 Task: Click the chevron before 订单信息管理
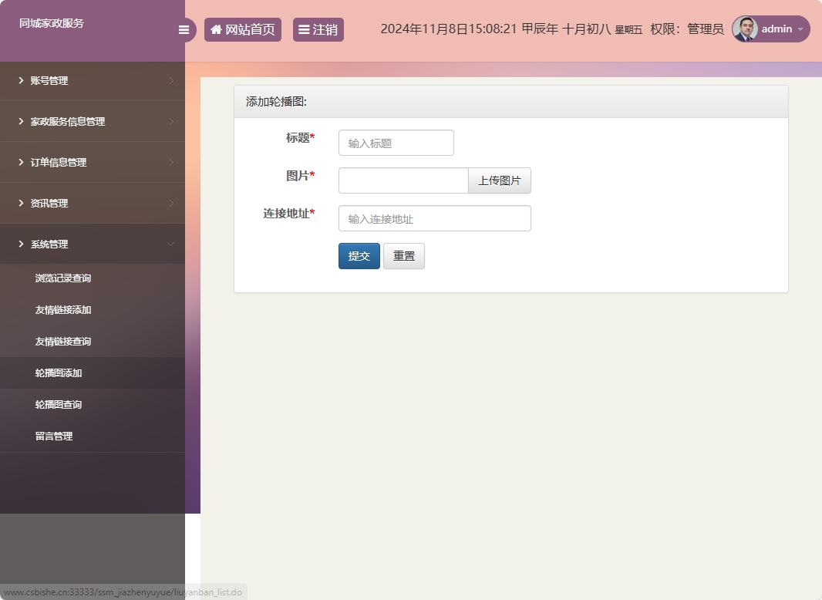click(21, 162)
